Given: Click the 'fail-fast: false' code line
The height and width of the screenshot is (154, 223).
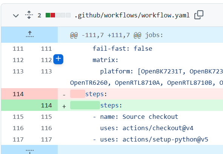Looking at the screenshot, I should [122, 49].
